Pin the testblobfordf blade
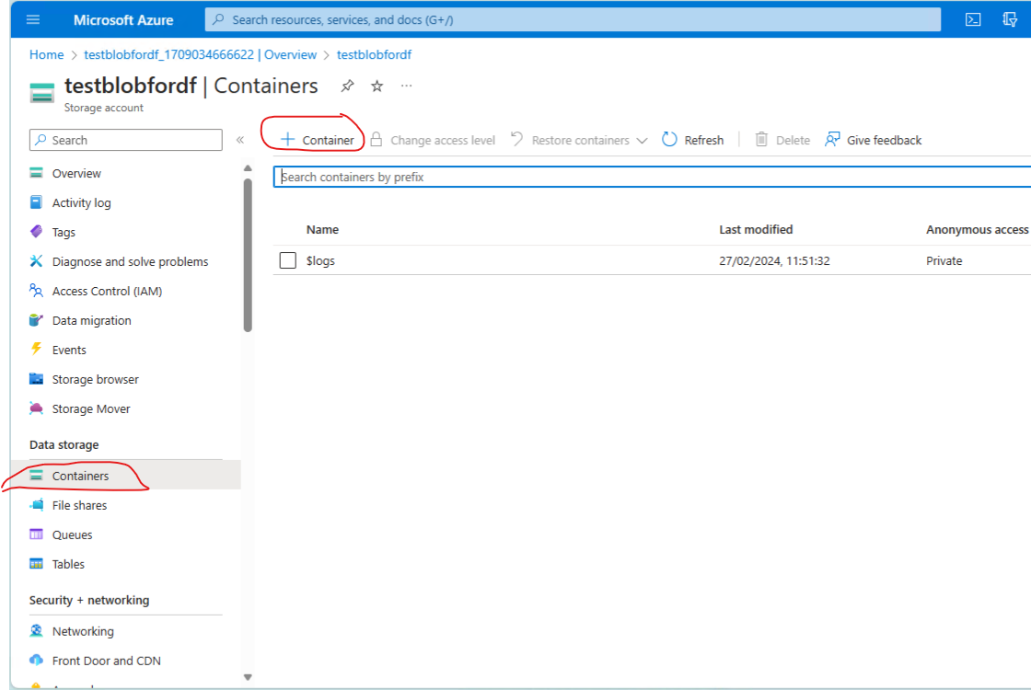The width and height of the screenshot is (1031, 690). tap(347, 86)
